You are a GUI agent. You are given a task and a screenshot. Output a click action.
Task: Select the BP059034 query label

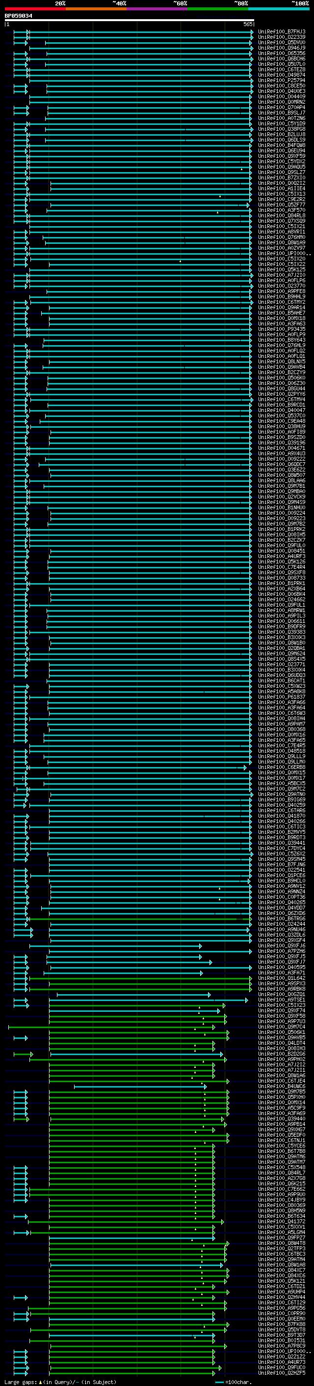[x=18, y=16]
